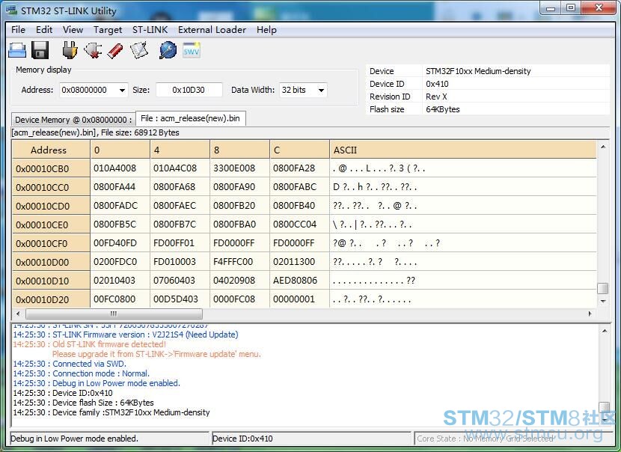This screenshot has height=452, width=621.
Task: Open the File menu
Action: [x=18, y=30]
